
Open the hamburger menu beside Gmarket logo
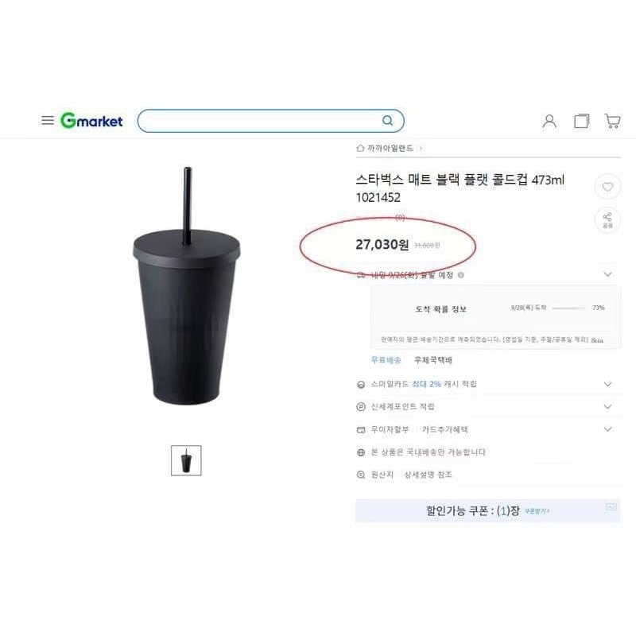(48, 121)
